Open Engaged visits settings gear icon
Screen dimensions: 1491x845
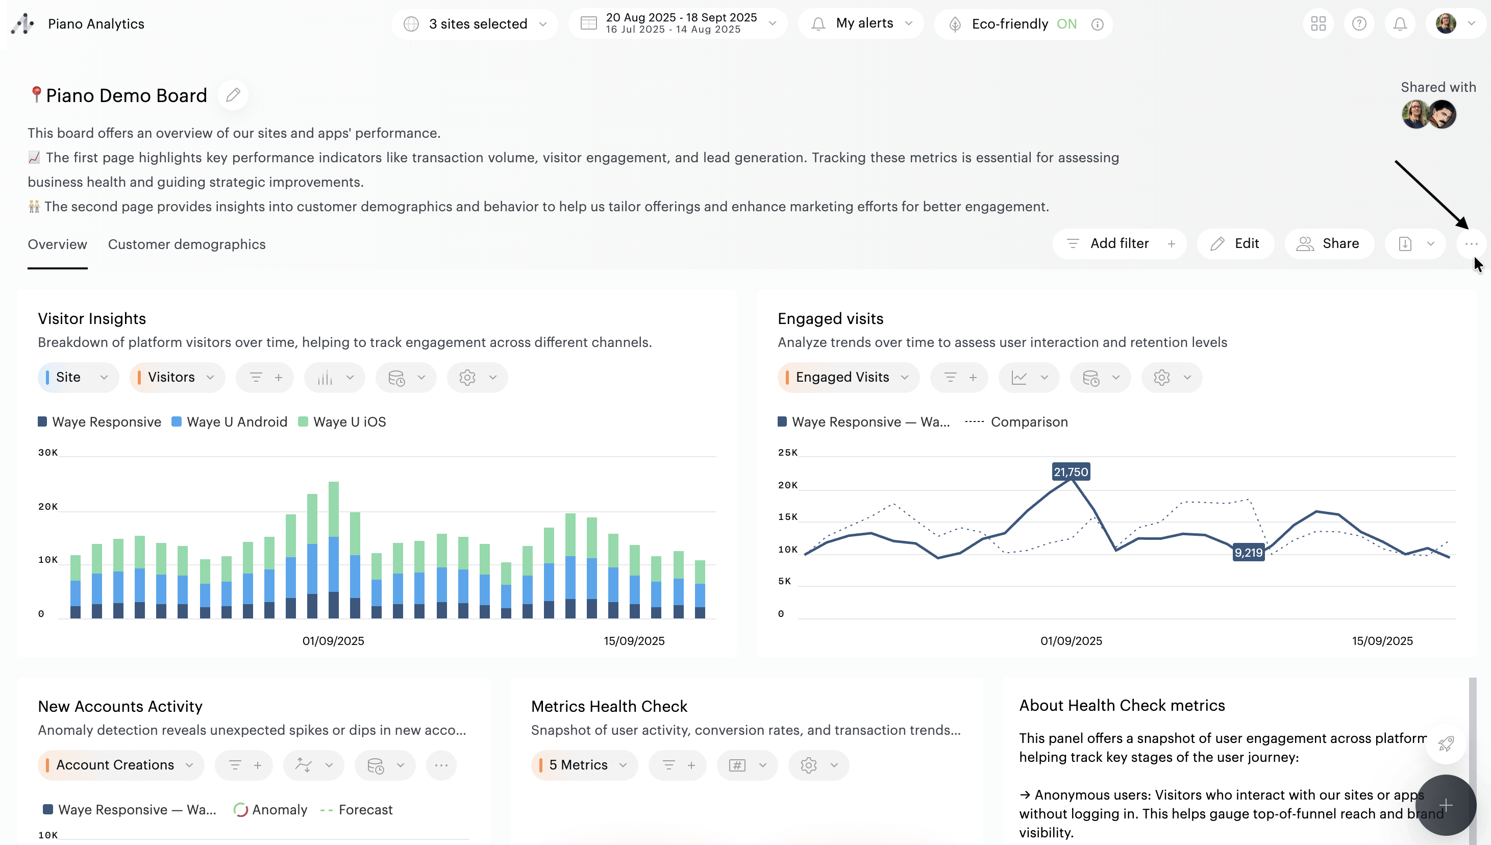(x=1162, y=378)
